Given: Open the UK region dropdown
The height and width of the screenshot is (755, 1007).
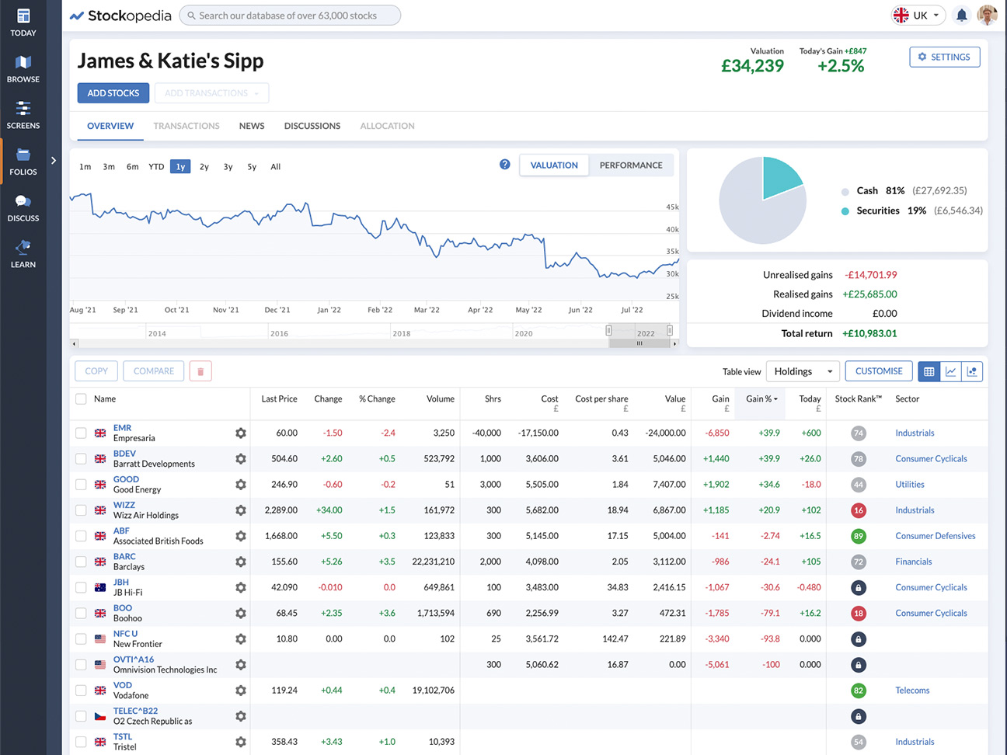Looking at the screenshot, I should pos(918,16).
